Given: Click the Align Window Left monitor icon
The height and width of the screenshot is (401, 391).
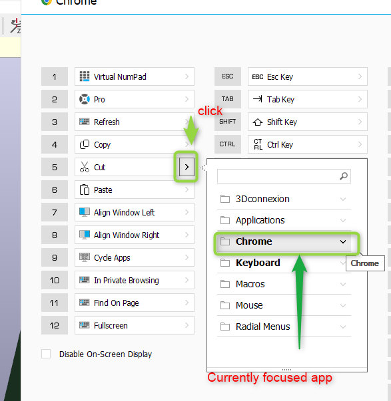Looking at the screenshot, I should (85, 212).
